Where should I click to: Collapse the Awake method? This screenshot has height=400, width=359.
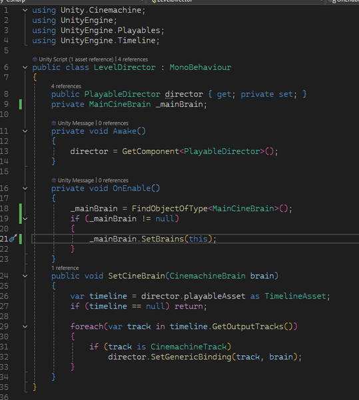[25, 131]
